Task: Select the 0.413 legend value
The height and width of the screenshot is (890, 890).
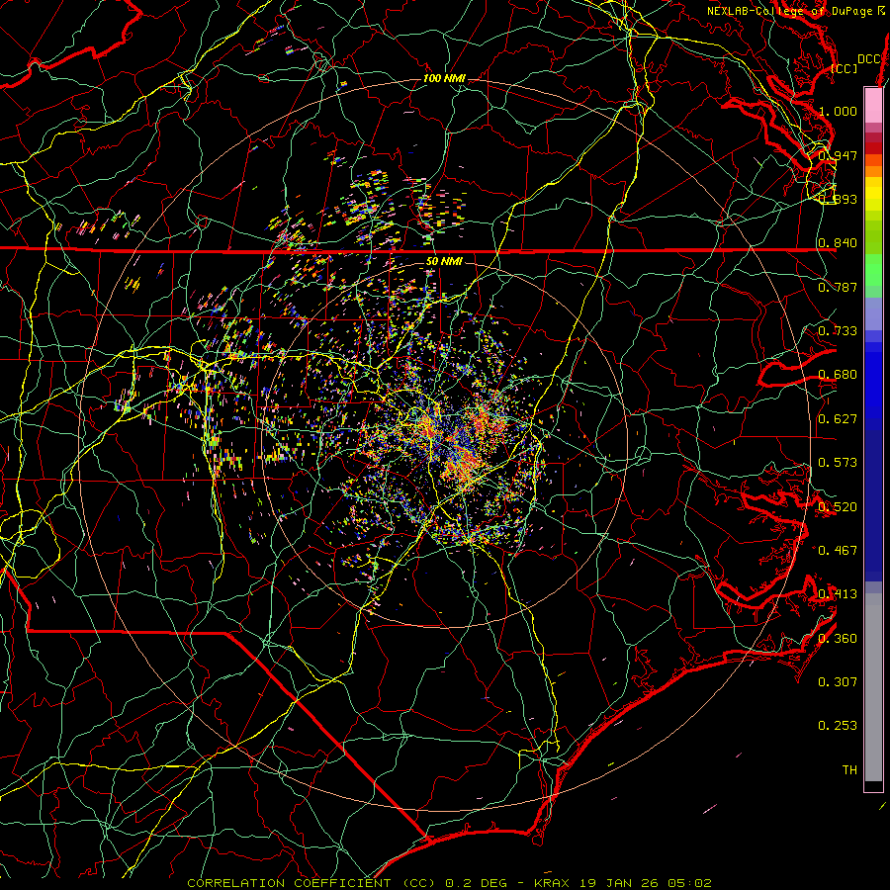Action: pos(838,594)
